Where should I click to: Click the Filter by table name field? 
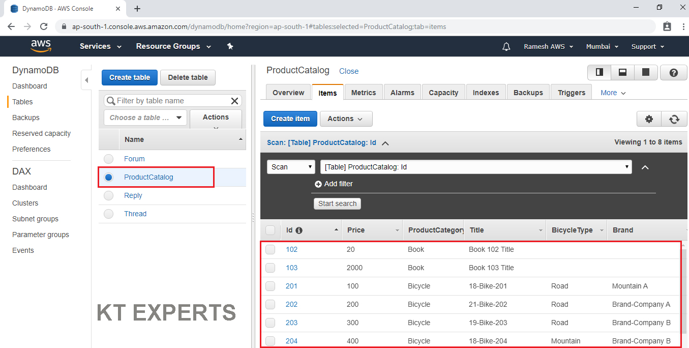pos(172,101)
